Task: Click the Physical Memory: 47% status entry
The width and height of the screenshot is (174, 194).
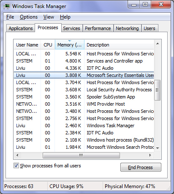Action: [130, 186]
